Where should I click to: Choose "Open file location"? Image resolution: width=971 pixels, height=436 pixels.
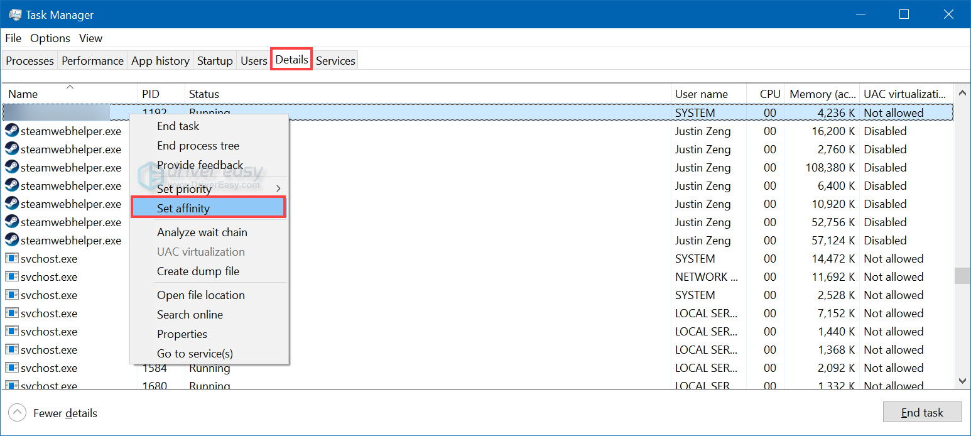[x=200, y=295]
